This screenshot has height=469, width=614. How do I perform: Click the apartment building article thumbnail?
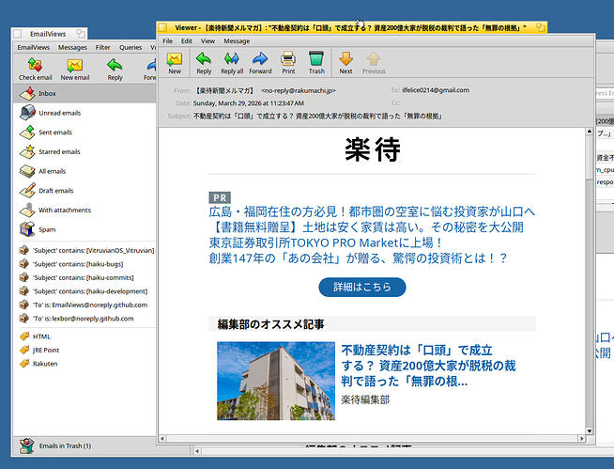pyautogui.click(x=276, y=381)
